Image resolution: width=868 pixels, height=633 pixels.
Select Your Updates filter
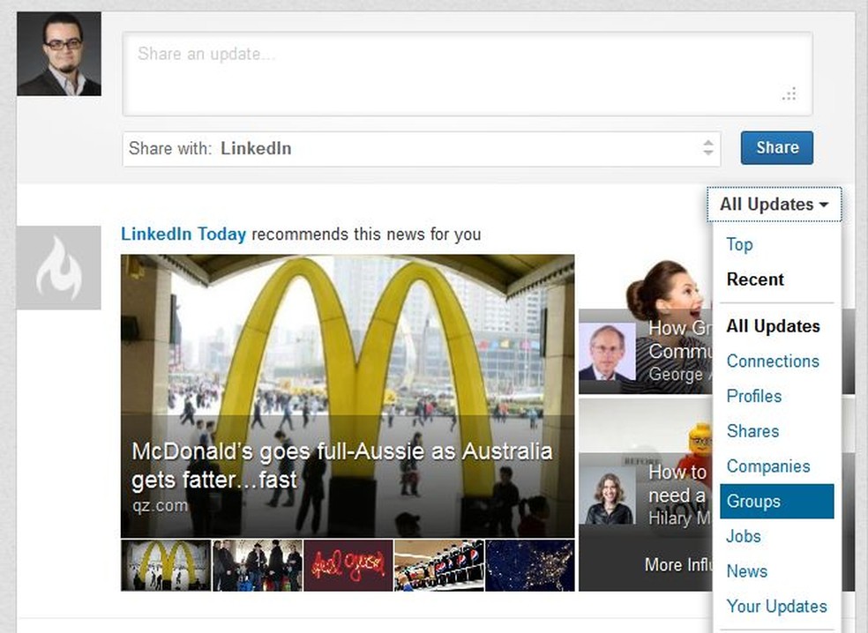pyautogui.click(x=776, y=607)
